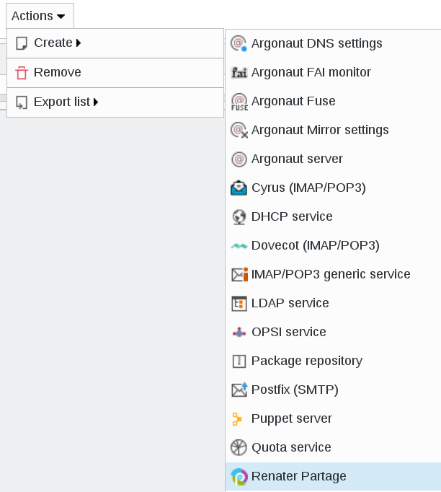Click the Dovecot bird icon
Screen dimensions: 441x492
[239, 246]
